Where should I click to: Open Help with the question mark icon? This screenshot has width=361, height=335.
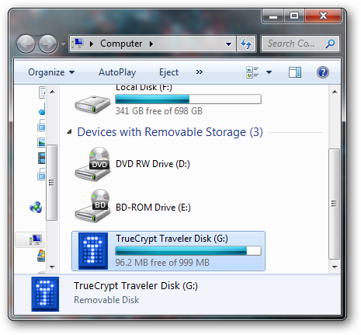tap(323, 72)
